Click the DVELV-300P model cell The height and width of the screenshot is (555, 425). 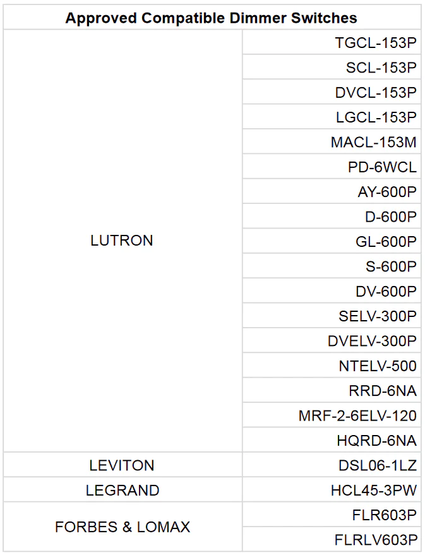tap(372, 341)
